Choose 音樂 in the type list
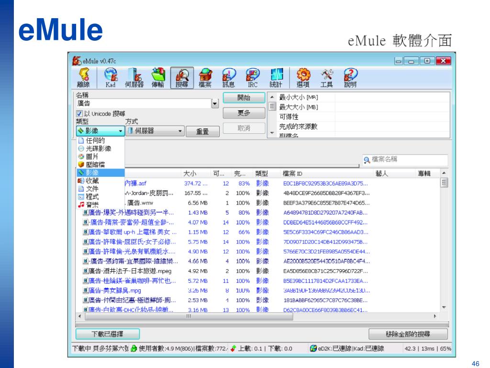The width and height of the screenshot is (490, 368). (x=100, y=205)
